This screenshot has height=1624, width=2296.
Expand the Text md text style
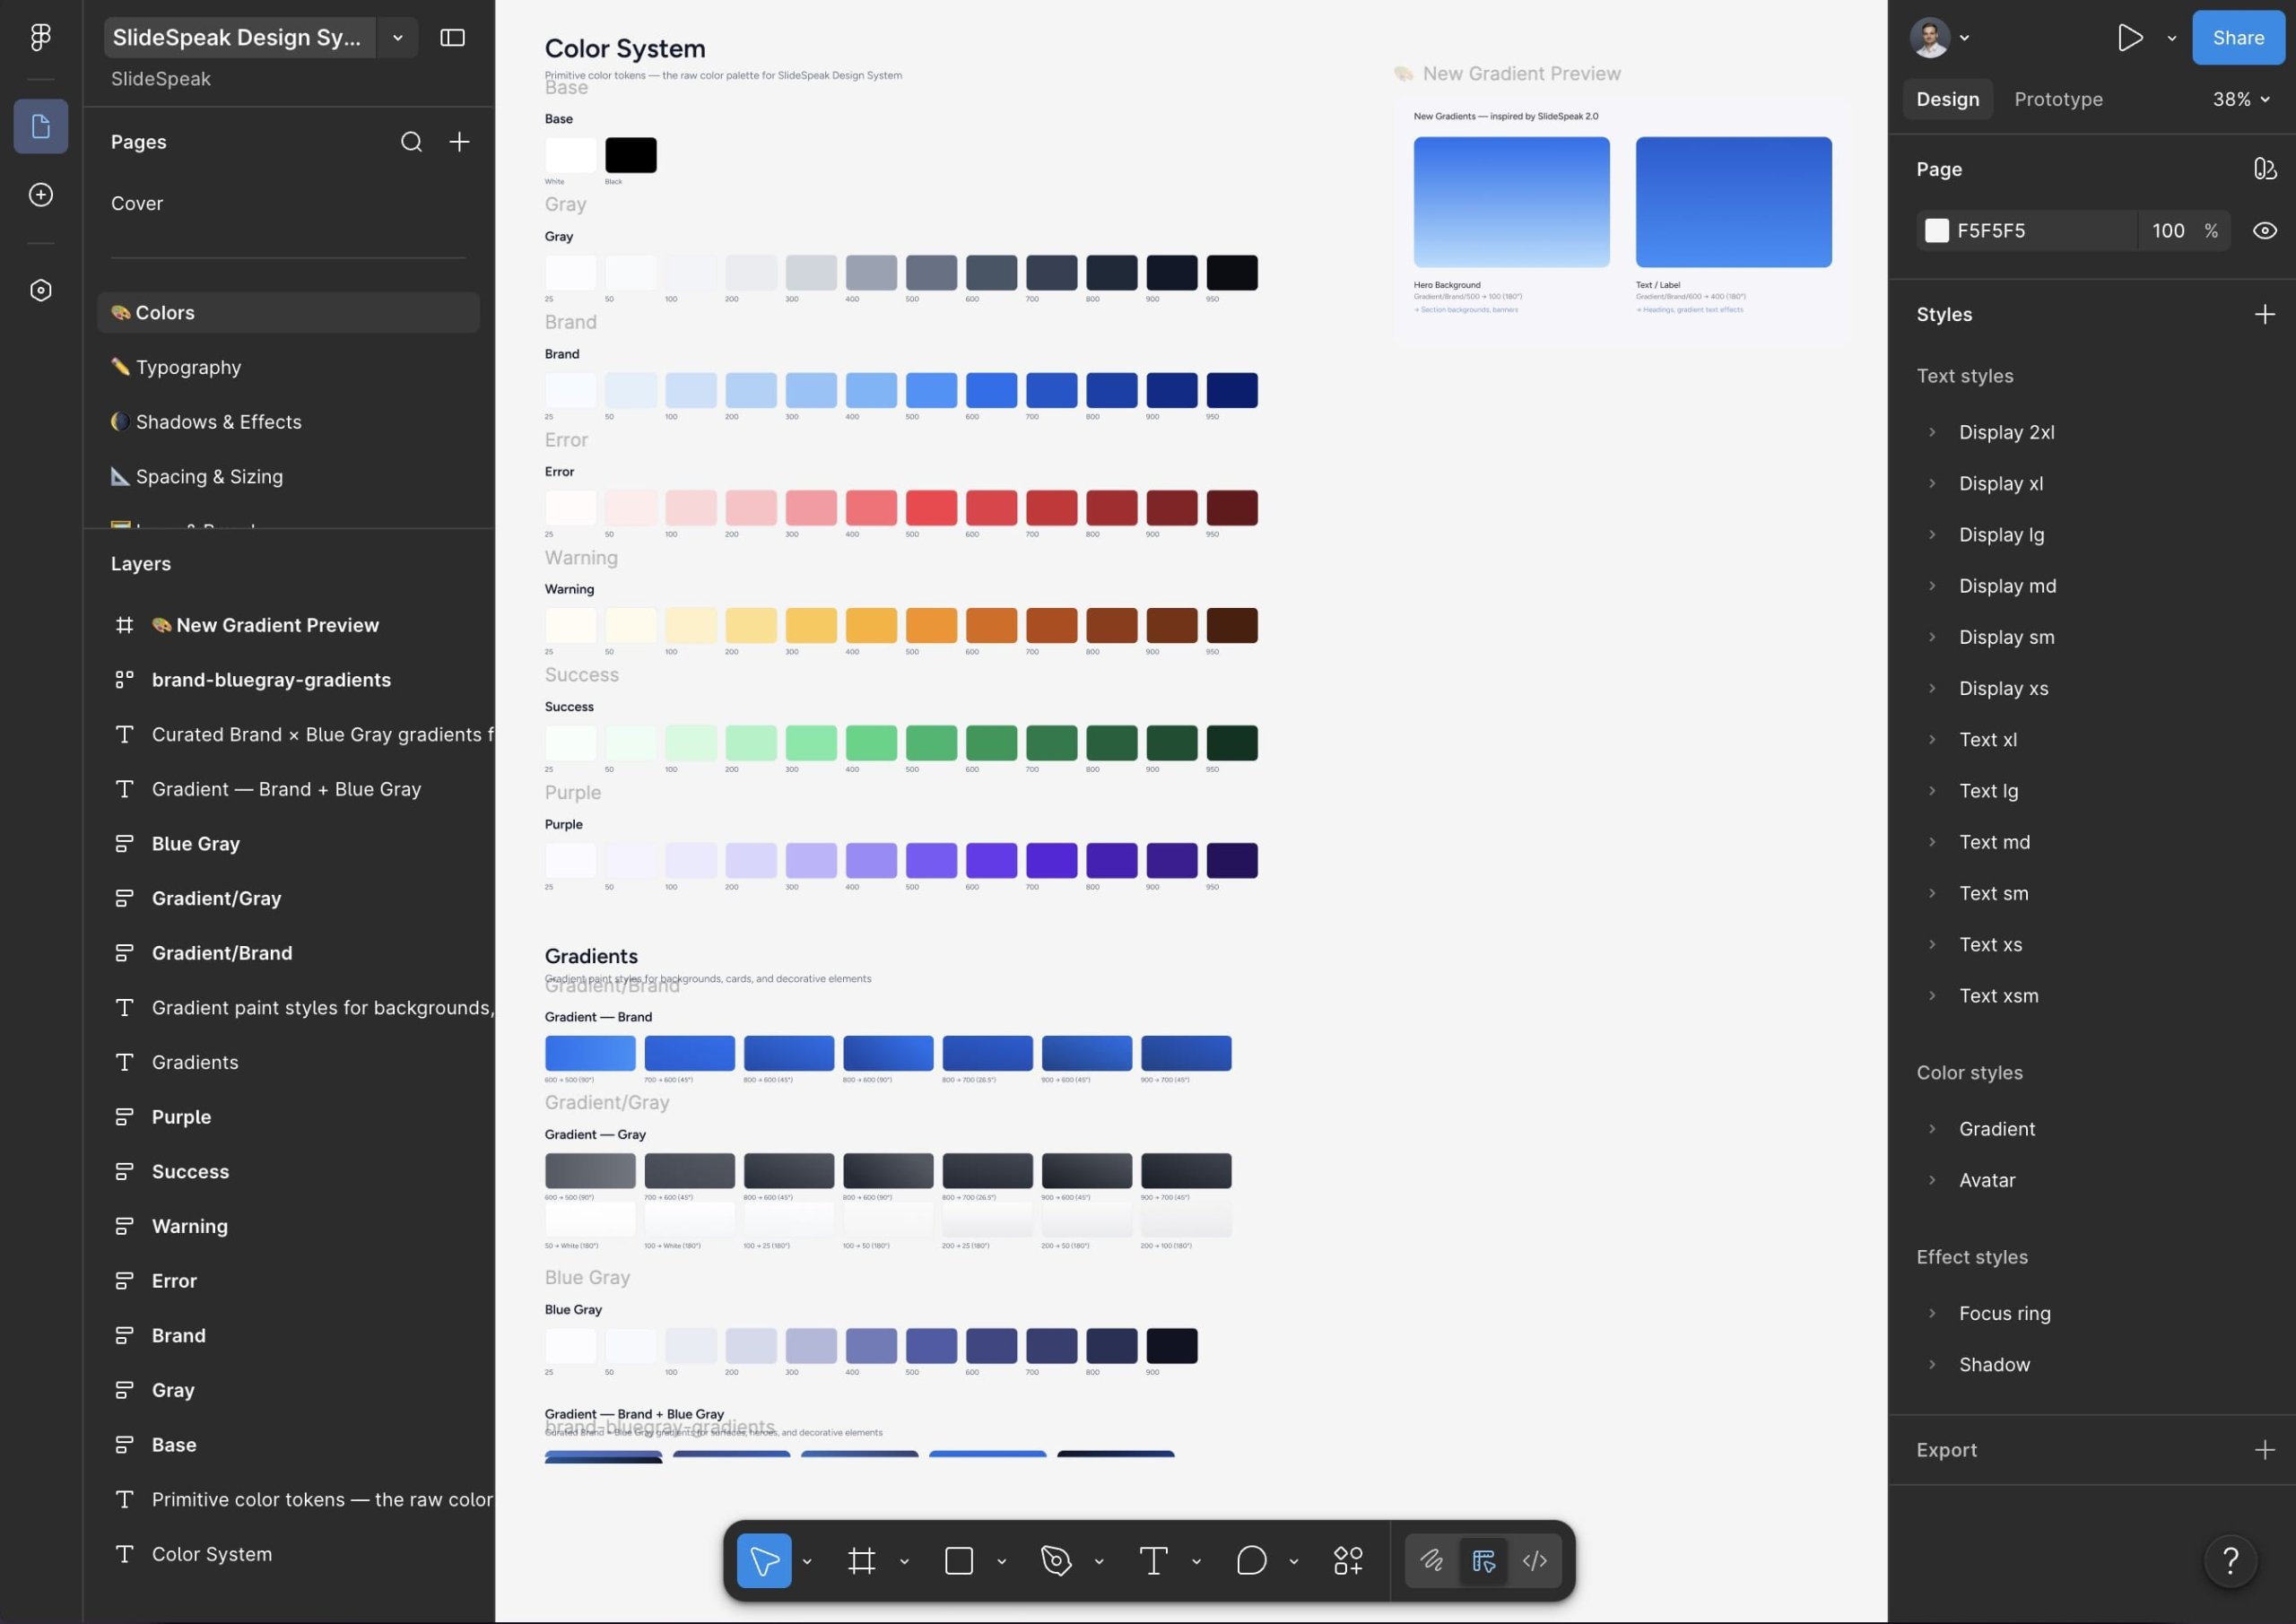[1932, 842]
